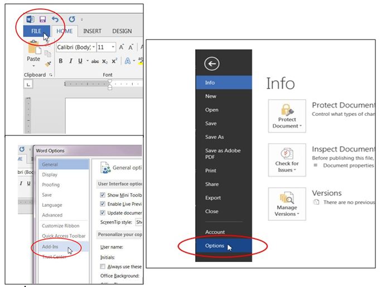
Task: Toggle Enable Live Preview checkbox
Action: (103, 204)
